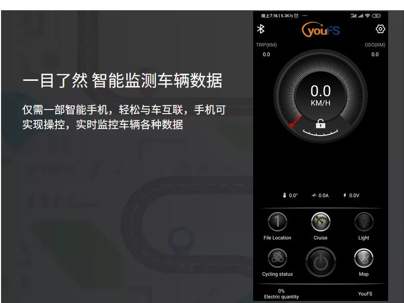The height and width of the screenshot is (303, 404).
Task: Tap the three-dot status bar menu
Action: (x=305, y=16)
